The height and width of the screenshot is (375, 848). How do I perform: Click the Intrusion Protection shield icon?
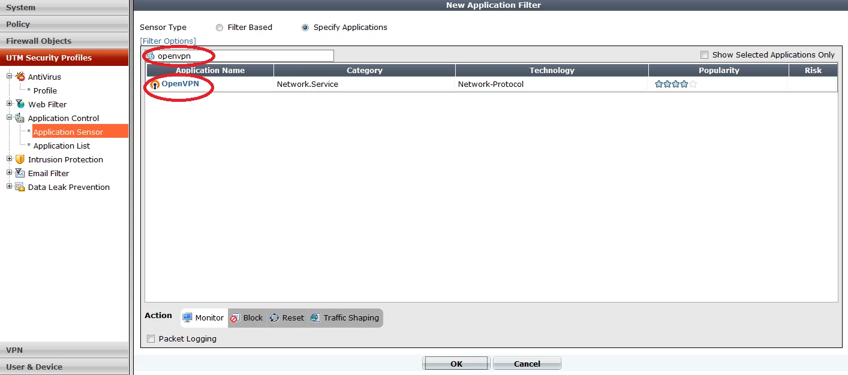click(20, 159)
